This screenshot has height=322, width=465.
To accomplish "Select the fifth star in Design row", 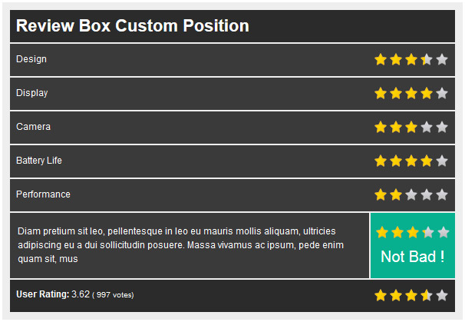I will coord(442,59).
